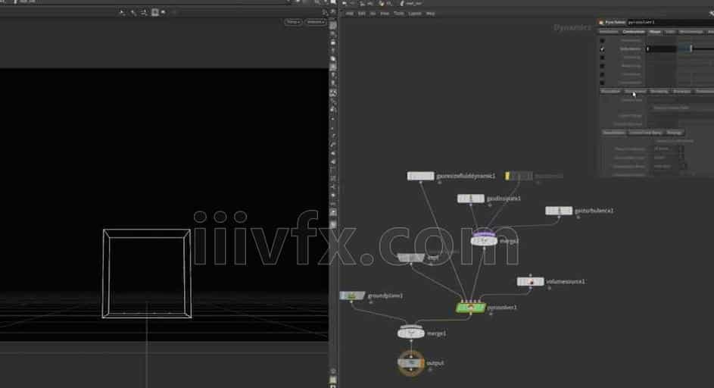Select the gasresizefluiddynamic1 node
This screenshot has width=714, height=388.
(420, 176)
